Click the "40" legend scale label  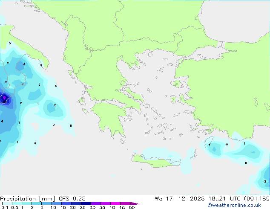(112, 207)
